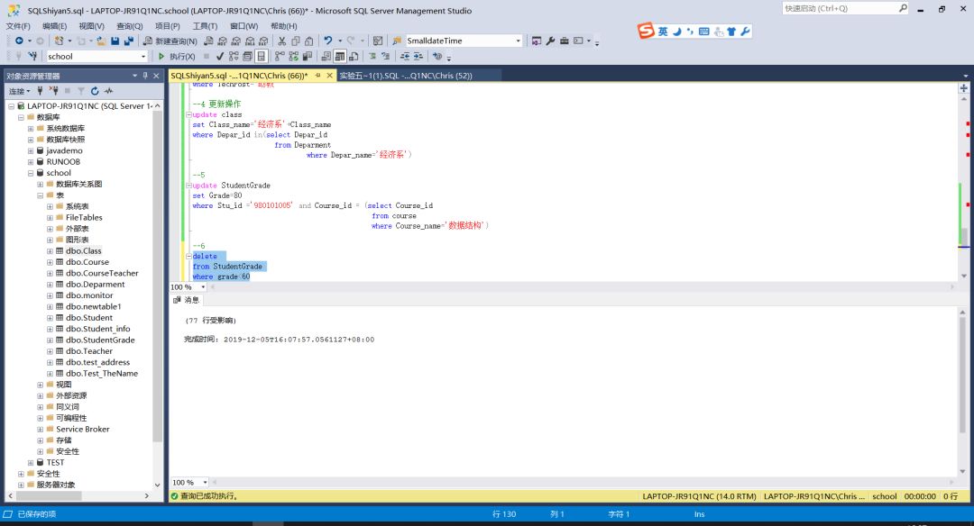The image size is (974, 526).
Task: Switch to the 实验五~1(1).SQL tab
Action: pos(405,76)
